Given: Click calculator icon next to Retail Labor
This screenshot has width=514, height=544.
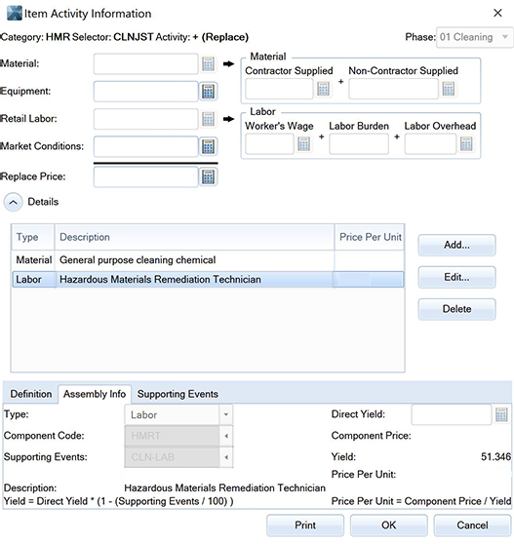Looking at the screenshot, I should 208,119.
